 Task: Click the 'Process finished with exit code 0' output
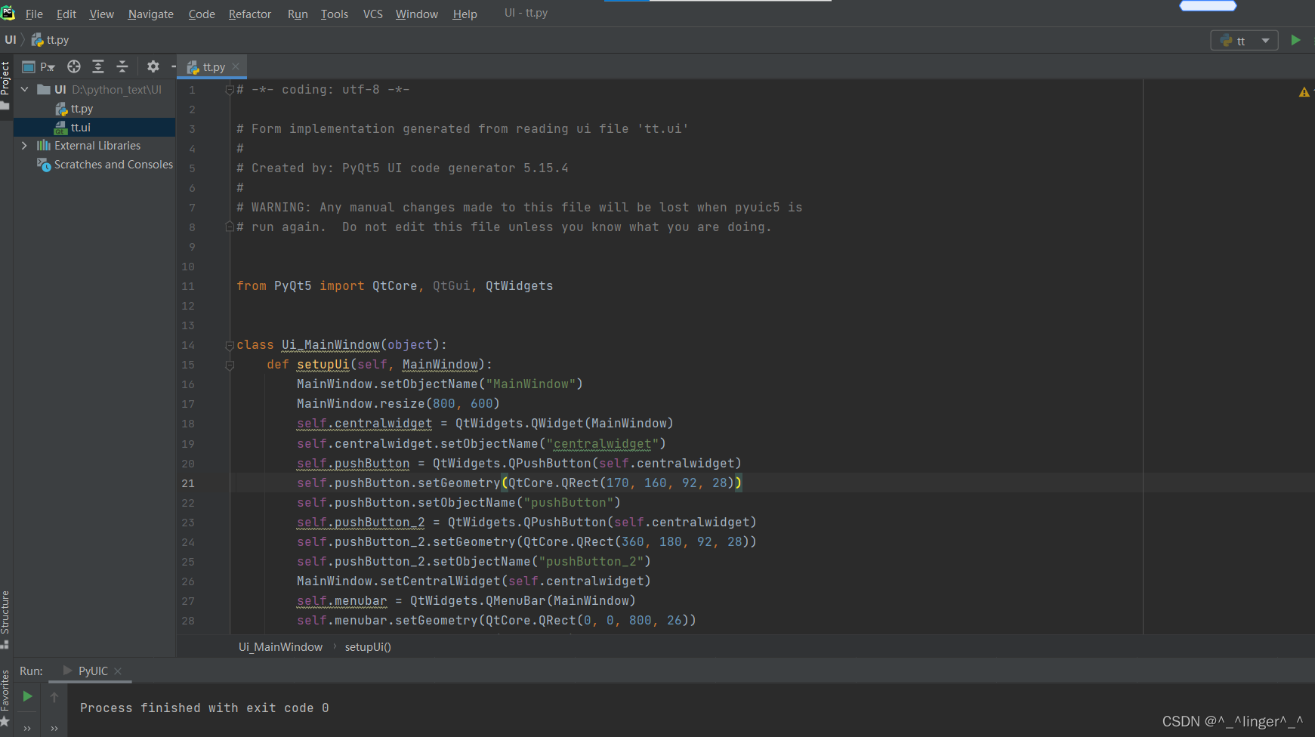205,708
